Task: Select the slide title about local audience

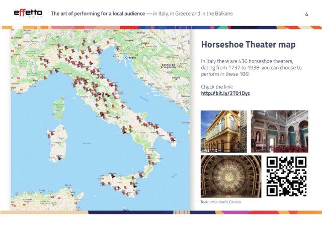Action: point(142,14)
